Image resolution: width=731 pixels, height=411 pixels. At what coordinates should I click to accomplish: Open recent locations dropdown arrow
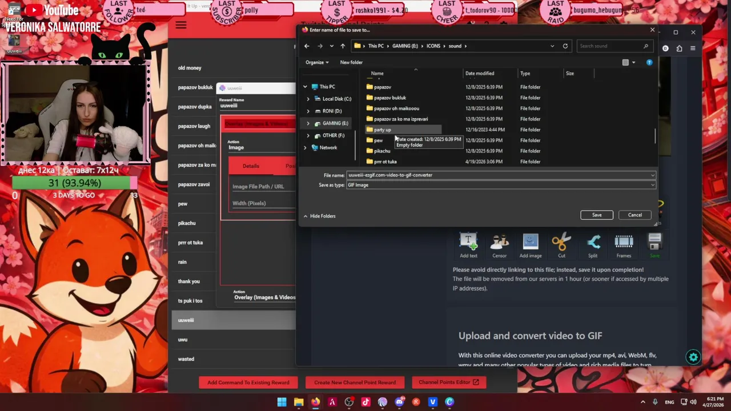pos(331,46)
